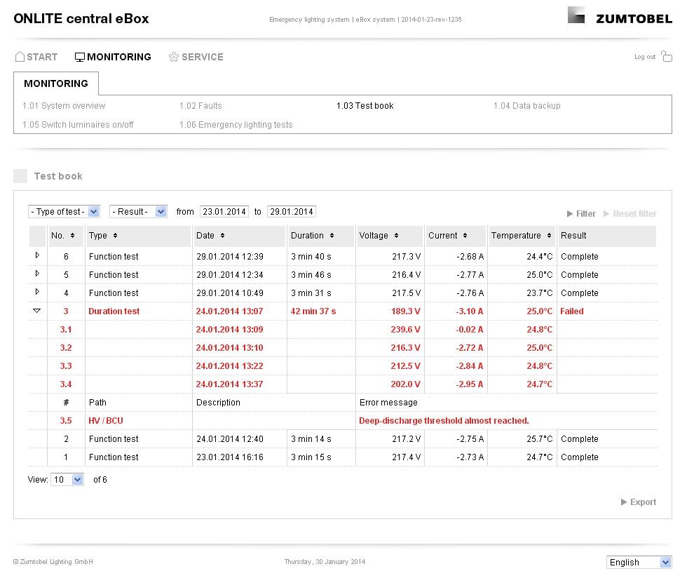
Task: Click duration 3 min 15 s
Action: tap(311, 457)
